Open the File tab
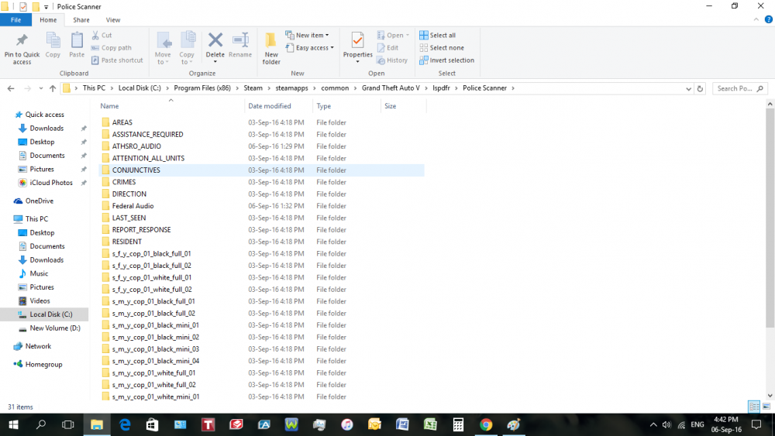The height and width of the screenshot is (436, 775). [15, 20]
